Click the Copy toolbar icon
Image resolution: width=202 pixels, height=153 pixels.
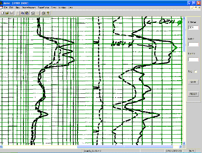point(22,13)
